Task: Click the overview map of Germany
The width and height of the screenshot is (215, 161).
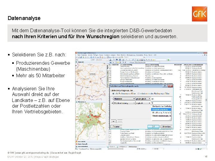Action: click(x=90, y=82)
